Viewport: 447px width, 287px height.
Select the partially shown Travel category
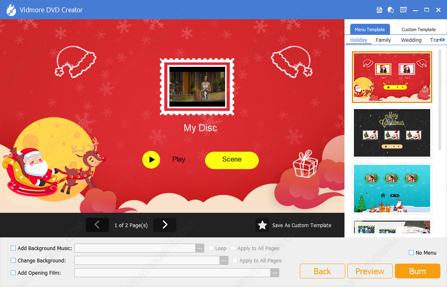tap(434, 40)
